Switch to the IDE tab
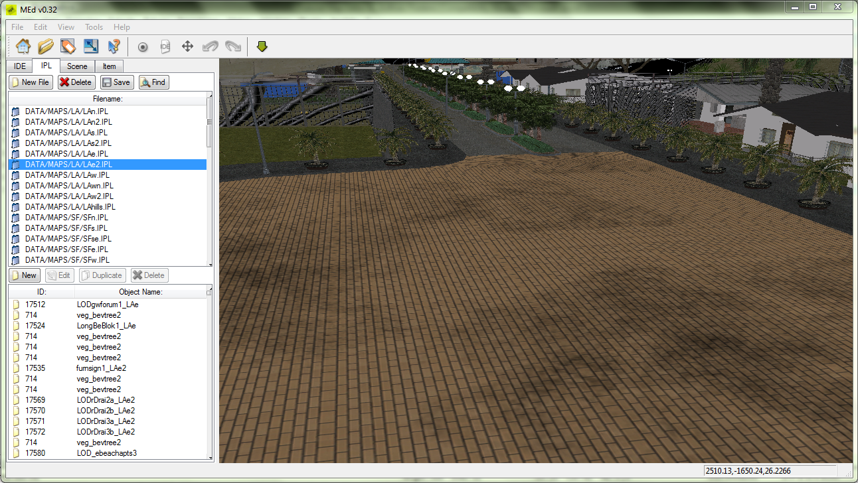Screen dimensions: 858x483 click(20, 66)
